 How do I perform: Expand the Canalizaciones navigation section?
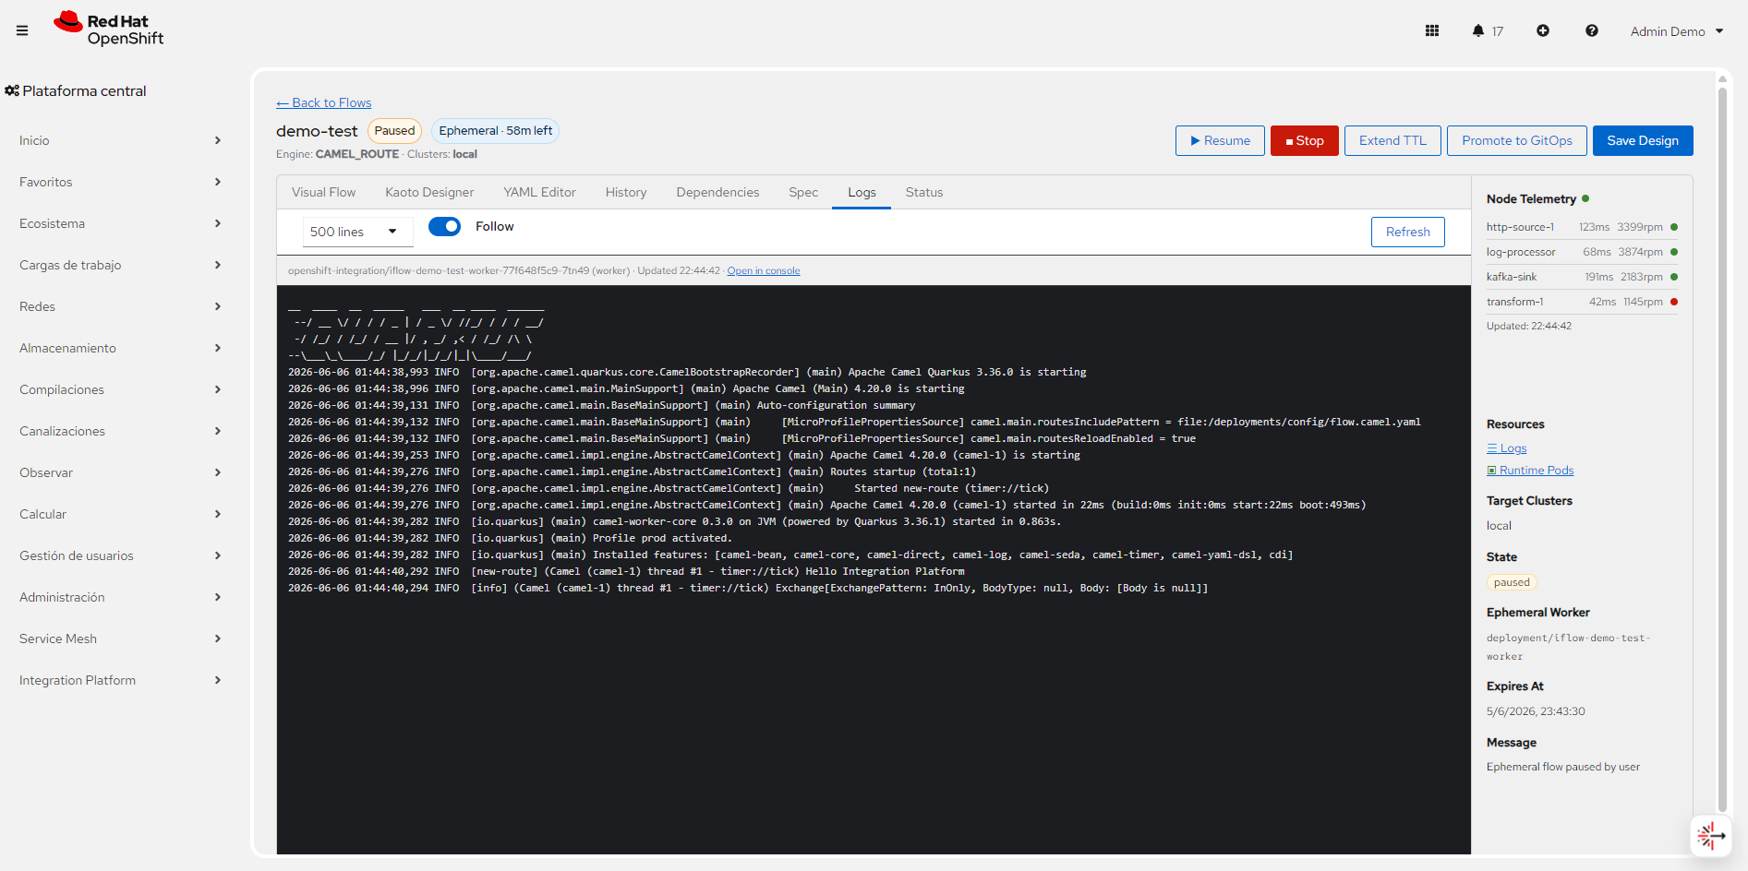(120, 431)
